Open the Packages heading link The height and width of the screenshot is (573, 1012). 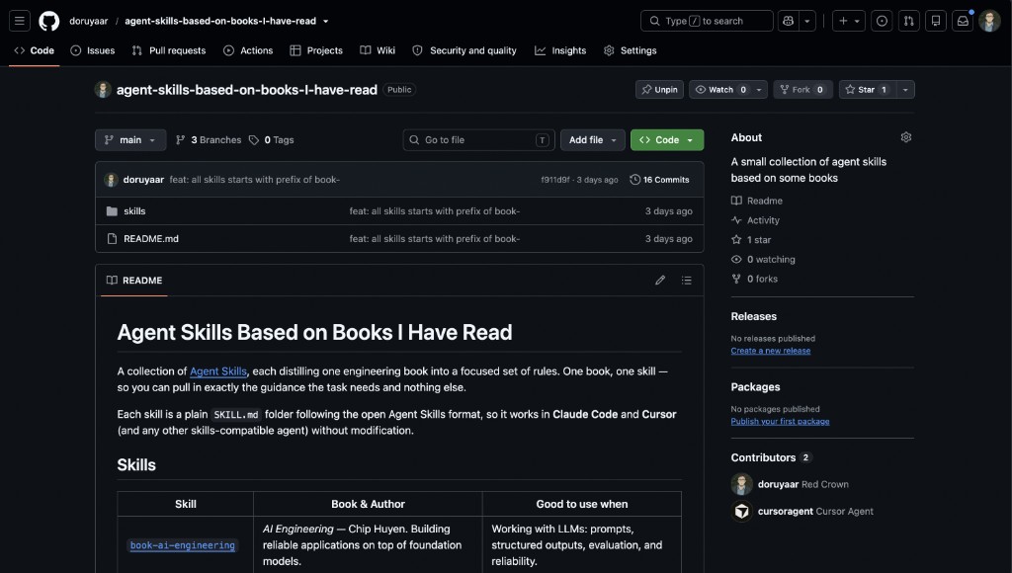(x=755, y=386)
